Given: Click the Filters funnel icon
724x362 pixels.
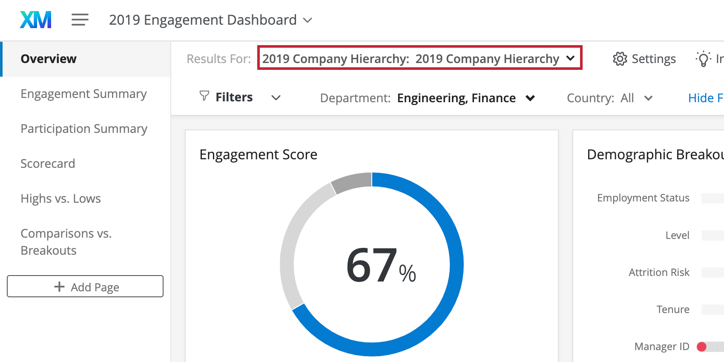Looking at the screenshot, I should [x=204, y=96].
